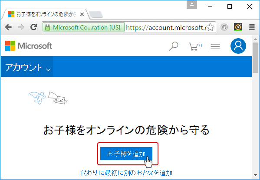
Task: Bookmark the page with the star icon
Action: (x=211, y=27)
